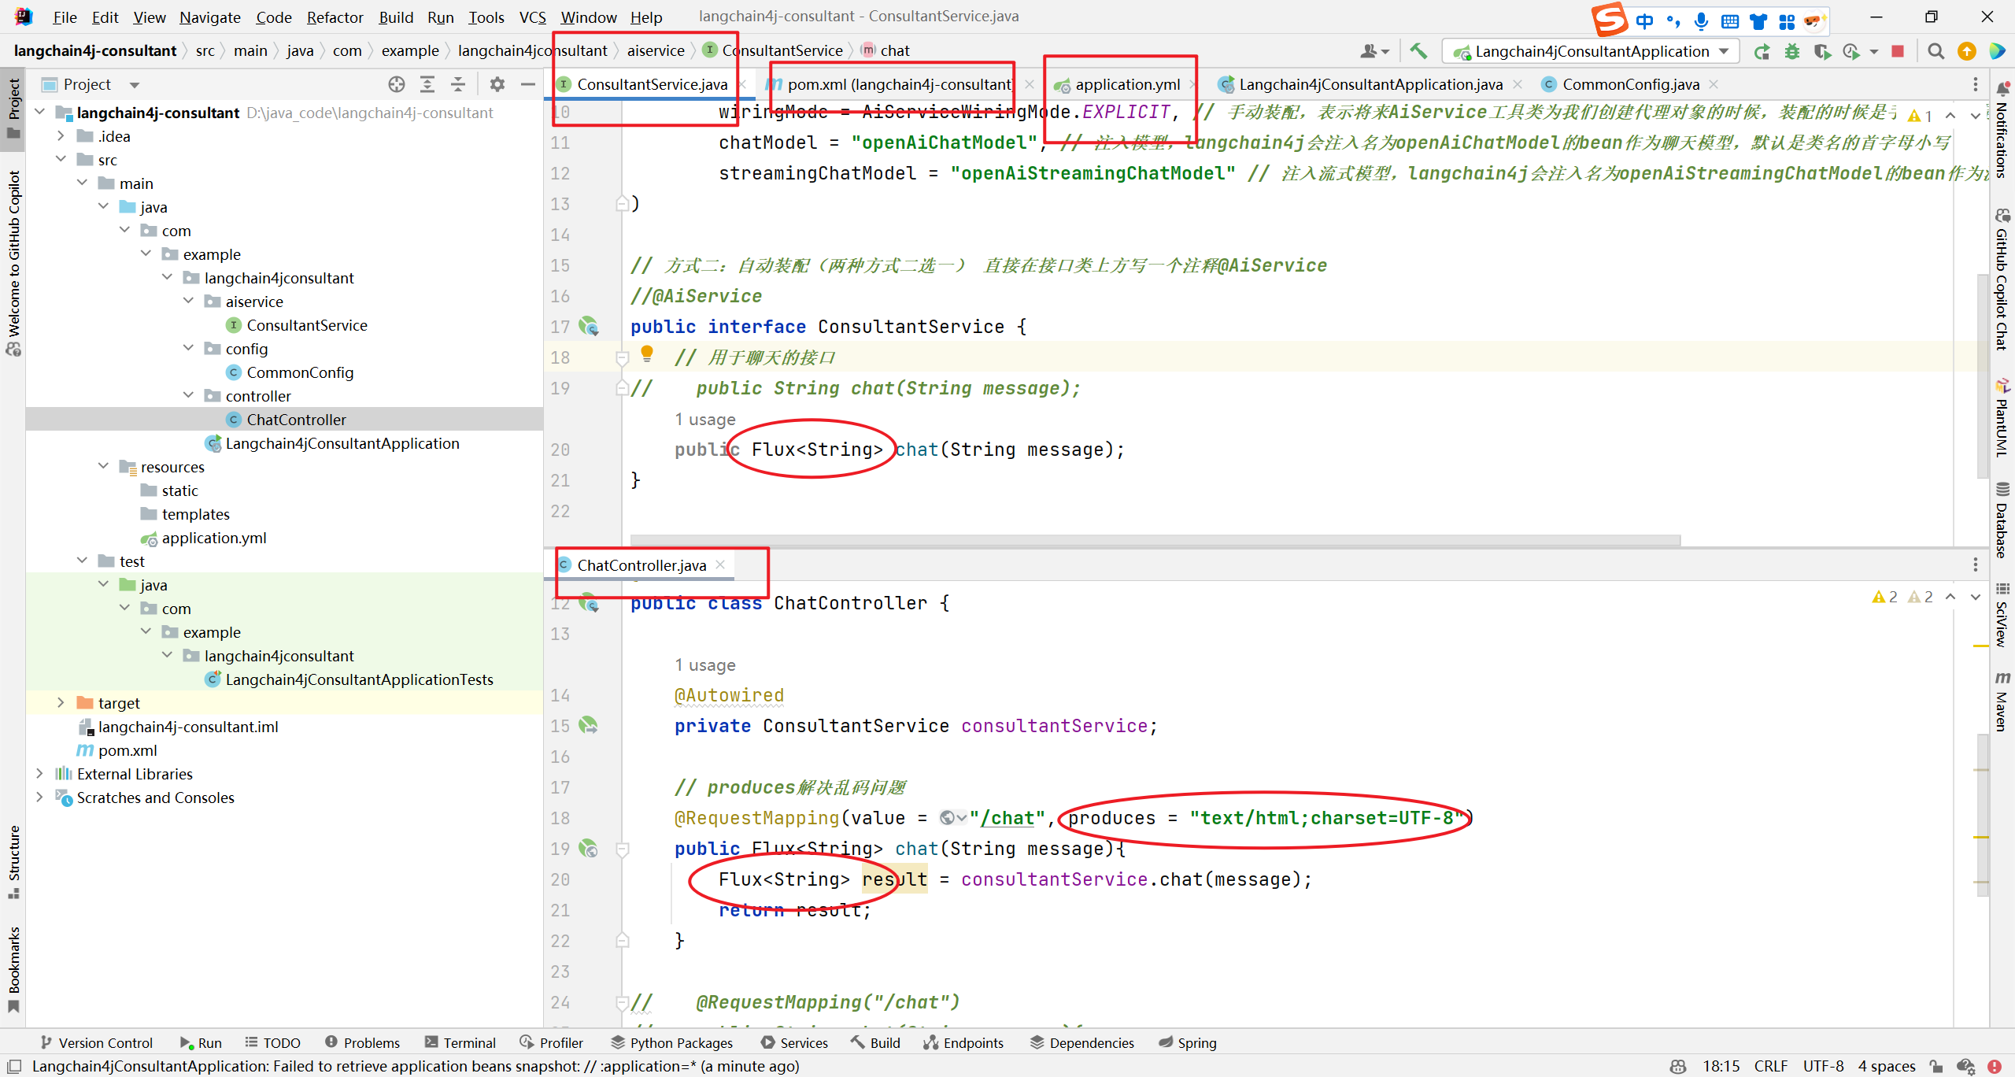Click the horizontal scrollbar of top editor

tap(1155, 540)
